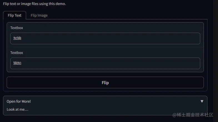Click the vertical scrollbar track at right edge

[x=215, y=61]
